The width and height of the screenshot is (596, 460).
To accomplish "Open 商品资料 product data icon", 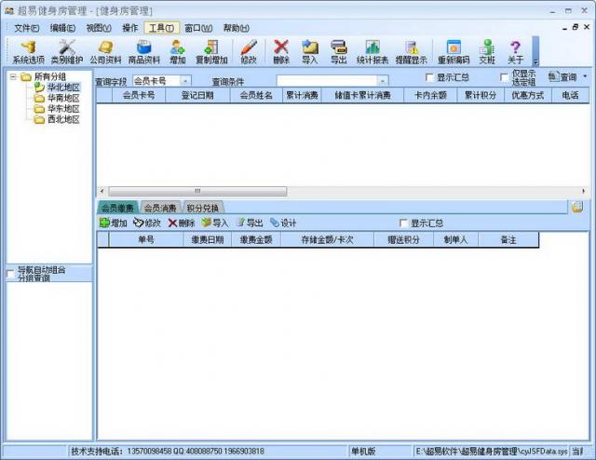I will (x=144, y=52).
